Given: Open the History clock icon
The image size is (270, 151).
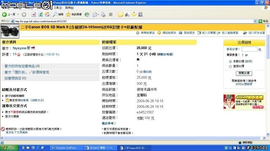Looking at the screenshot, I should [87, 15].
